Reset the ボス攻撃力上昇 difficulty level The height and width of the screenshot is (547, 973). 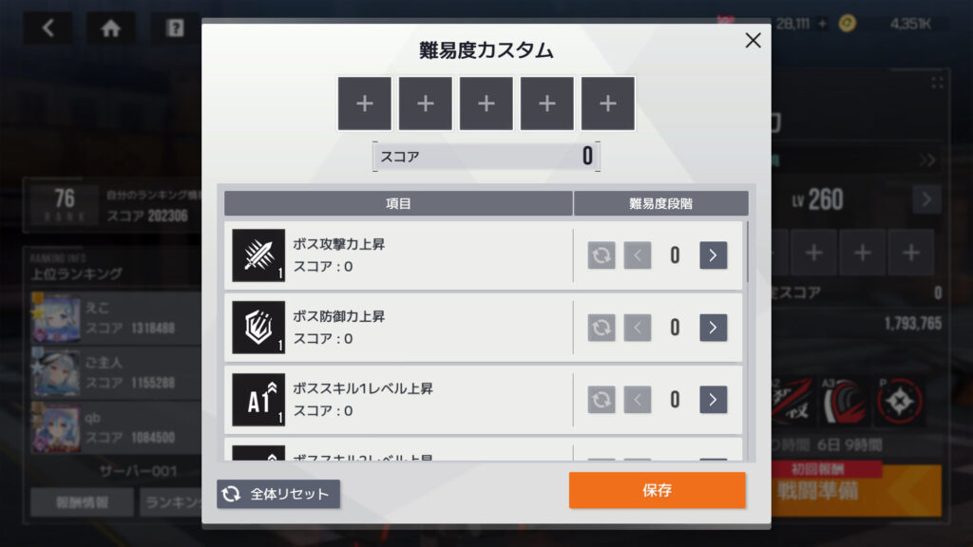601,255
